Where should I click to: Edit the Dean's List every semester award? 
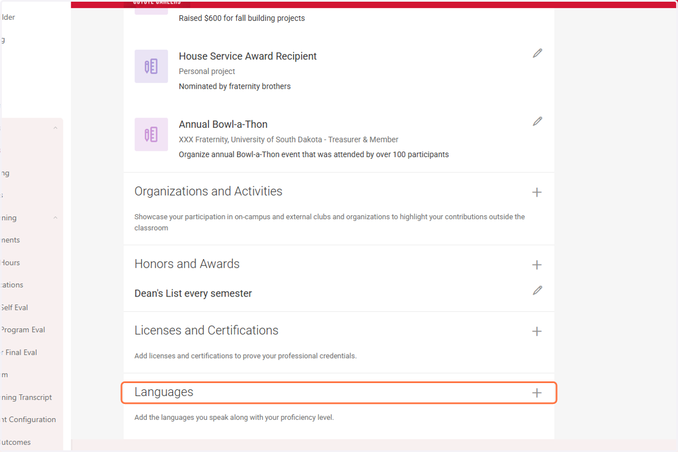pos(537,290)
